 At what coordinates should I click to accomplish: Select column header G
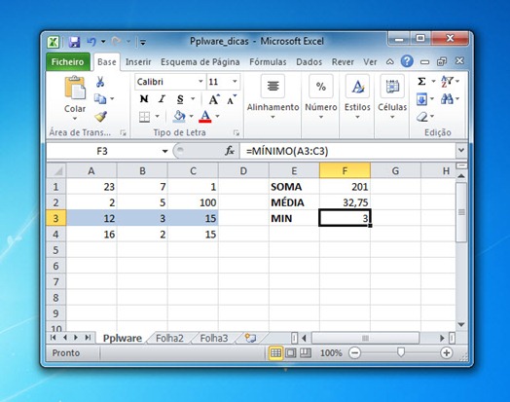(x=395, y=170)
